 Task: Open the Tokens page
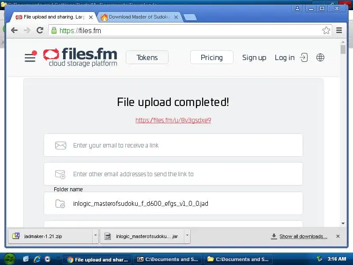147,57
